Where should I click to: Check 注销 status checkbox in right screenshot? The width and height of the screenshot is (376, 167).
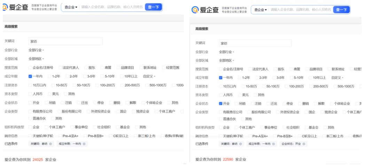click(x=252, y=104)
